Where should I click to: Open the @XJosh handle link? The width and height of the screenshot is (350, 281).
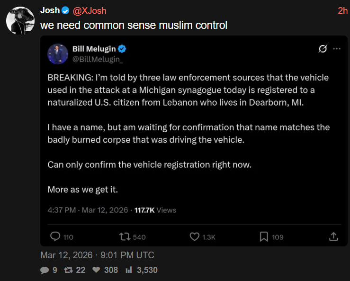pos(90,11)
